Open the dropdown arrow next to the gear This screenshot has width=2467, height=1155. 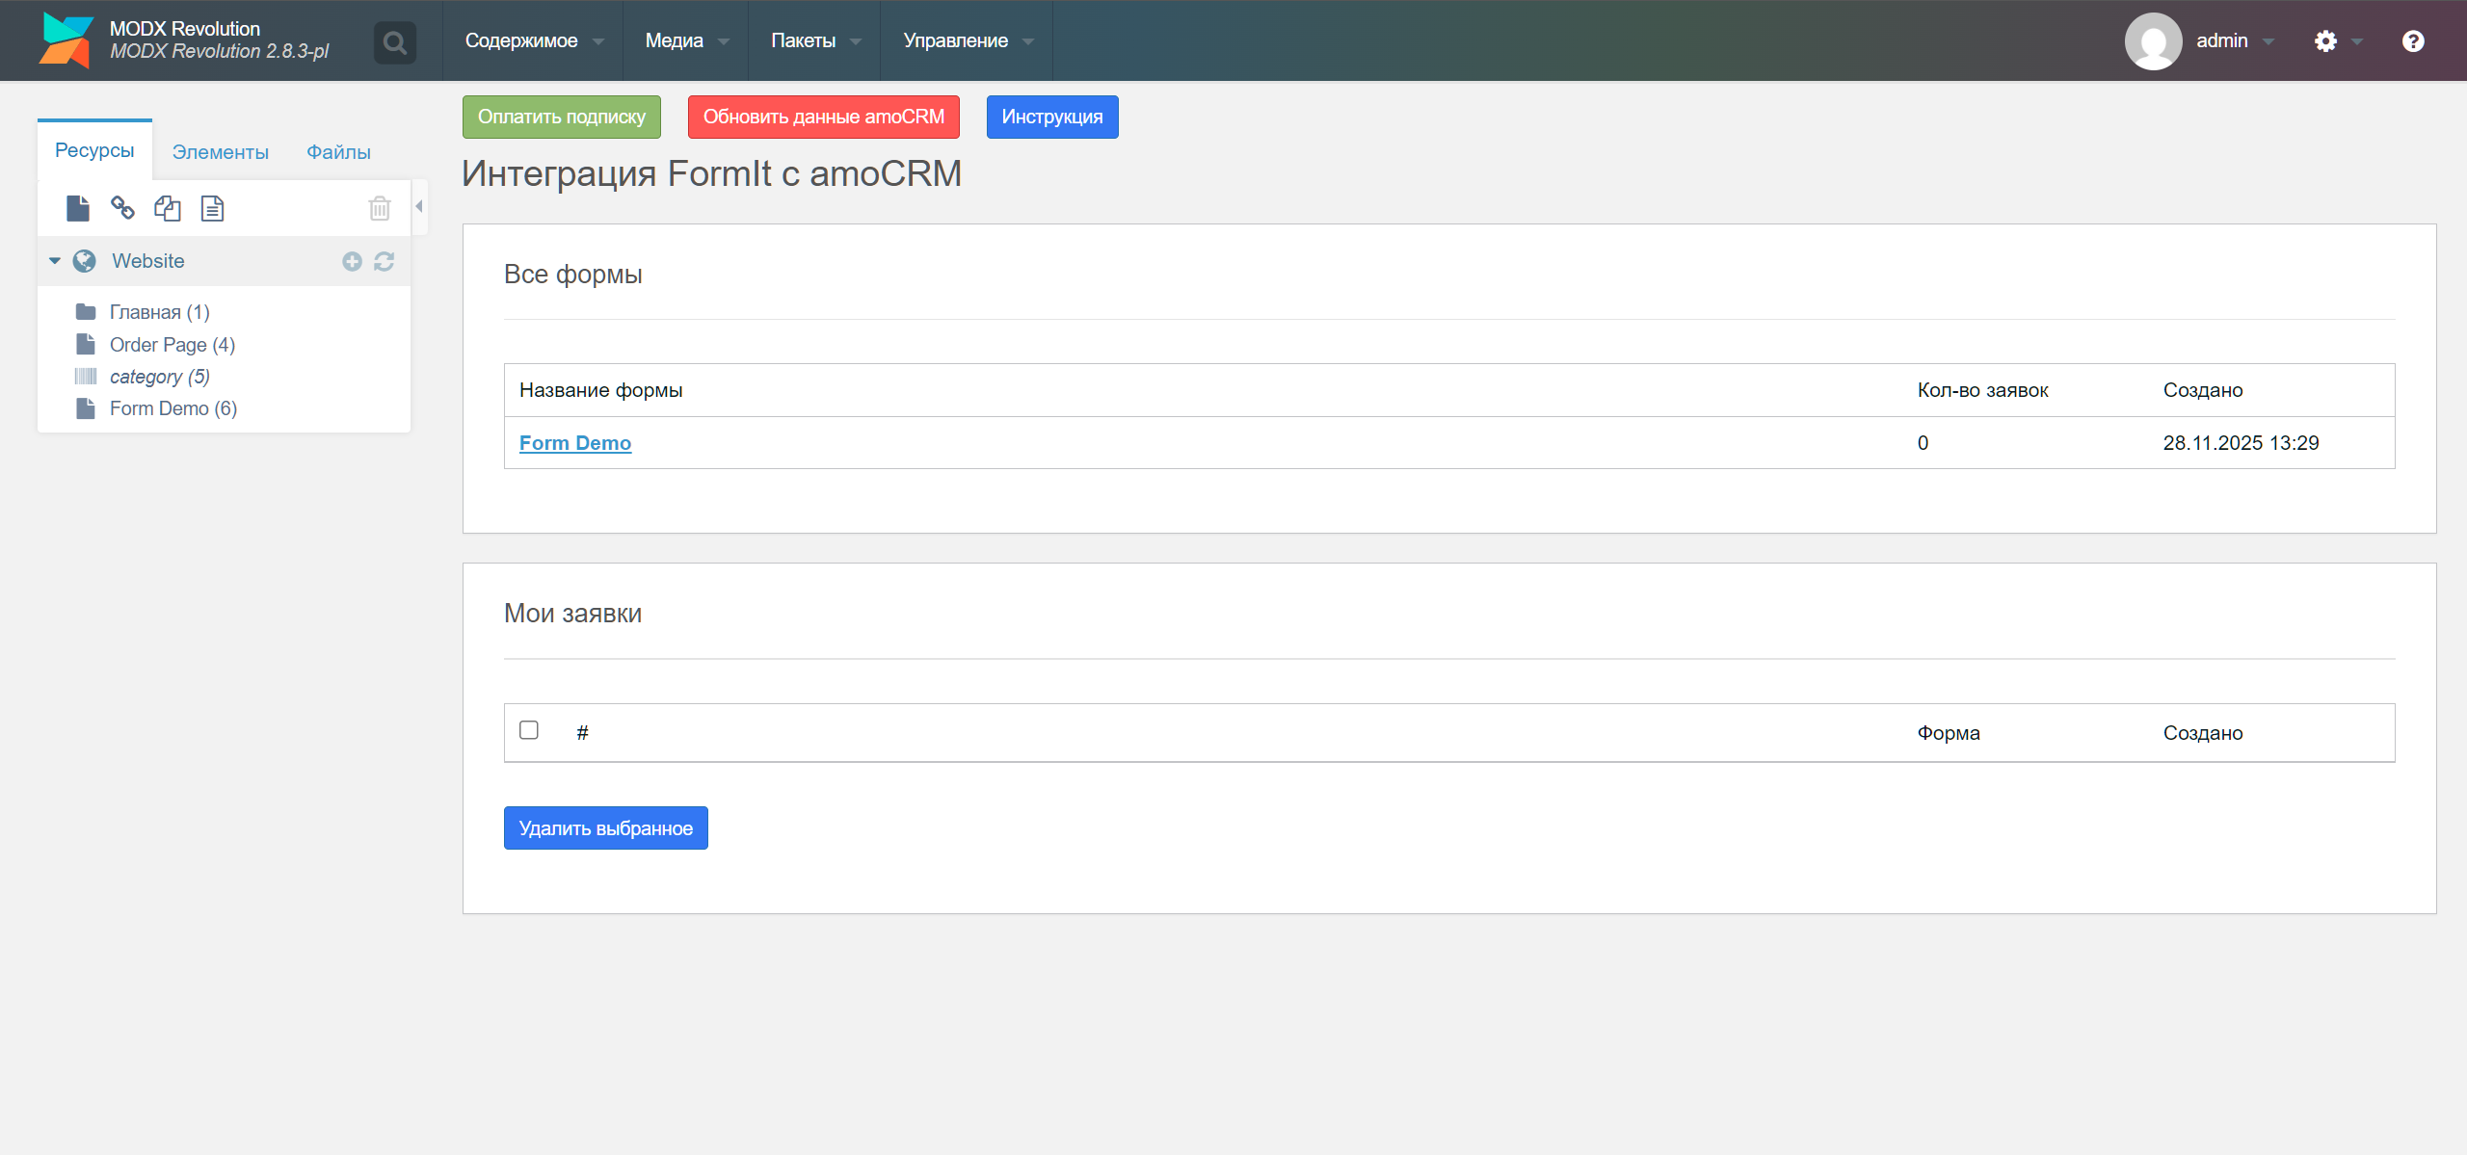[2357, 41]
